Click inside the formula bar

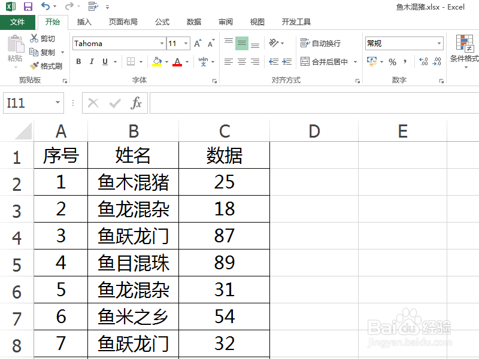(314, 103)
